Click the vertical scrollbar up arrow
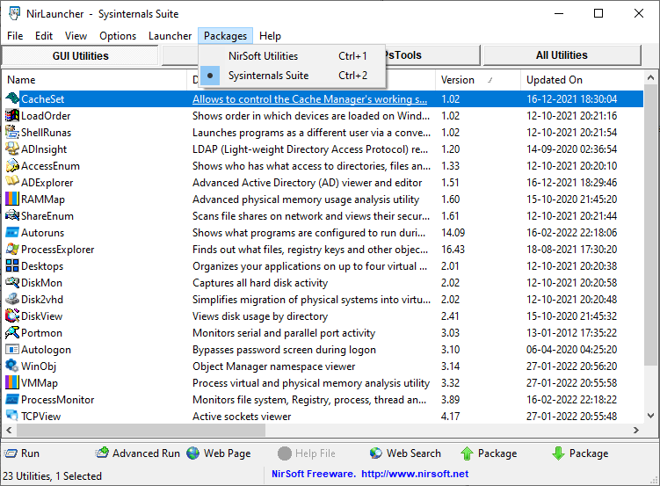 (650, 78)
